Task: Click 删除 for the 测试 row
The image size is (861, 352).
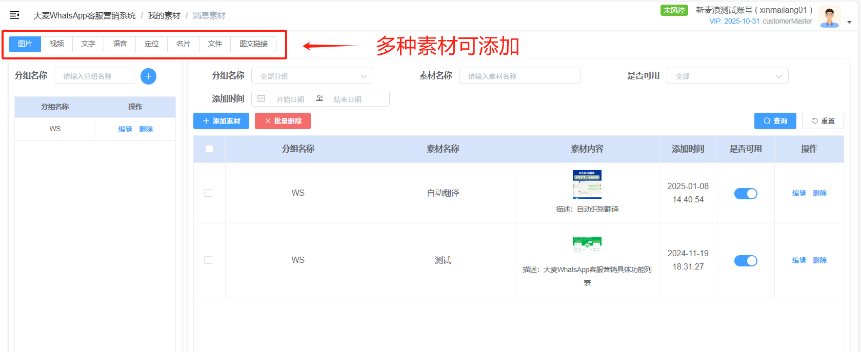Action: tap(819, 260)
